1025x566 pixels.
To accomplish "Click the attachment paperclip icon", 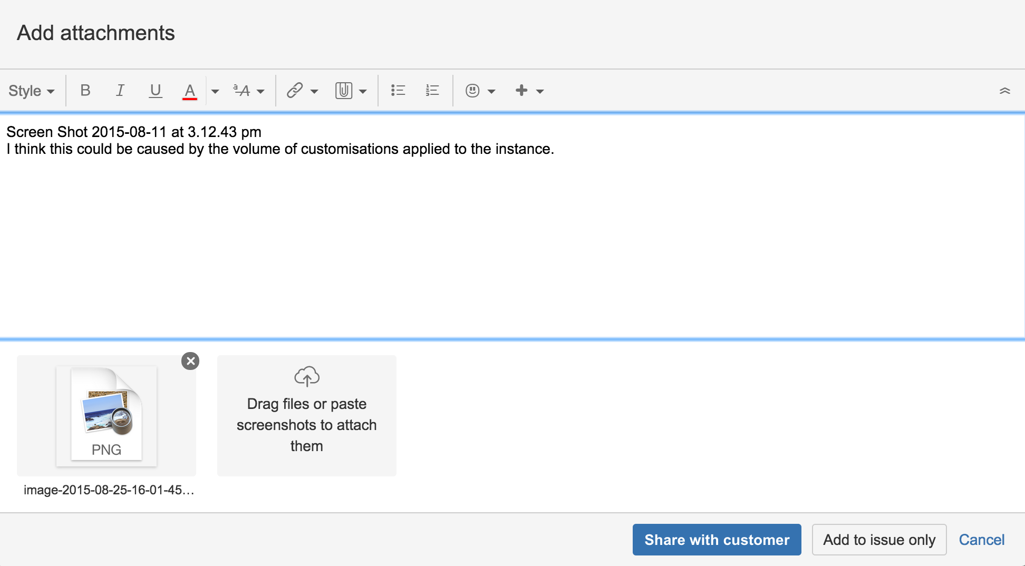I will [x=343, y=91].
